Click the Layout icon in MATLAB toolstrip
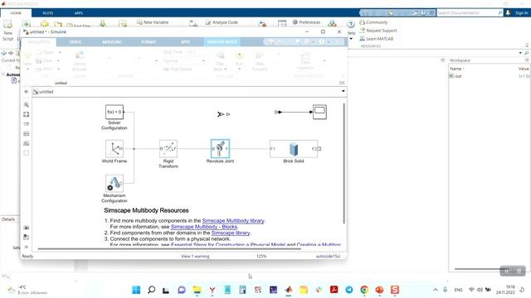The width and height of the screenshot is (531, 298). point(282,23)
